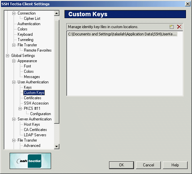This screenshot has width=192, height=174.
Task: Collapse the File Transfer node above Advanced
Action: coord(14,140)
